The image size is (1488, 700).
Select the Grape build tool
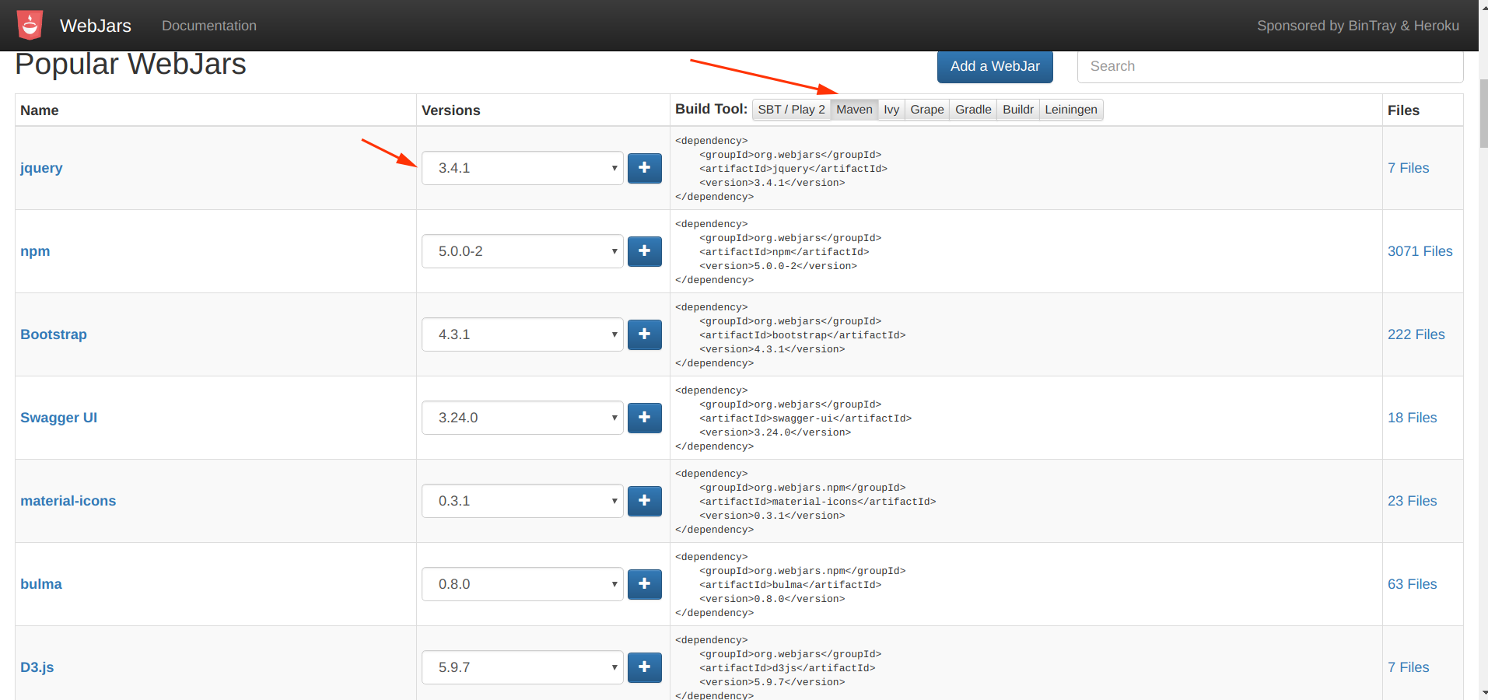(x=927, y=110)
